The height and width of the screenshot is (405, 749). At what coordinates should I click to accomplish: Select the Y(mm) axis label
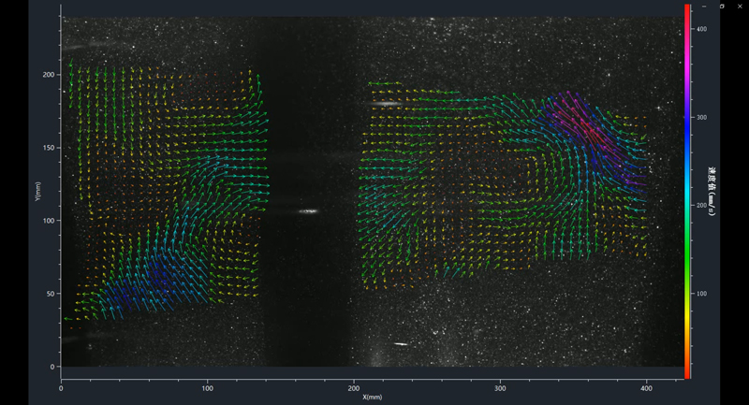(37, 192)
